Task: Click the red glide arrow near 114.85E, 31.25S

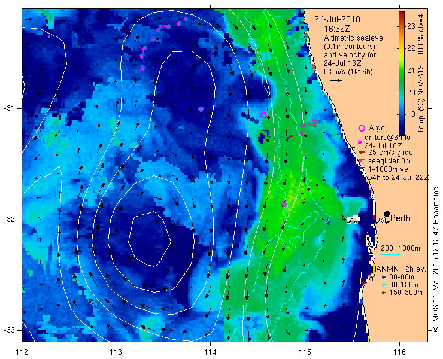Action: (290, 138)
